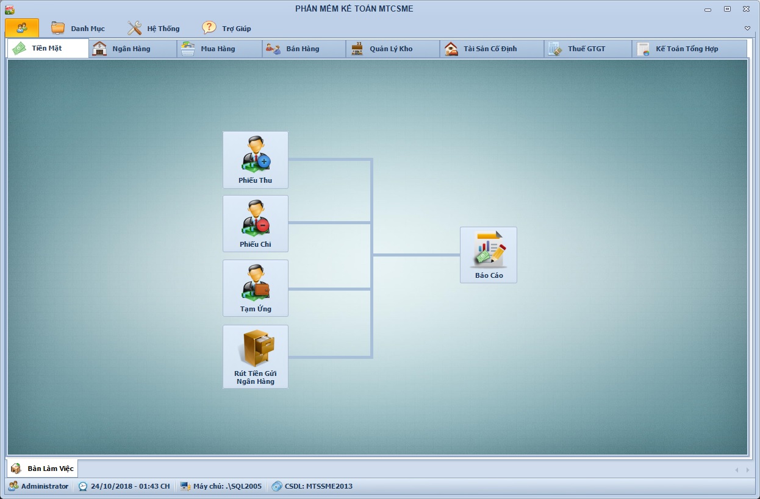This screenshot has width=760, height=499.
Task: Select the Bán Hàng tab
Action: click(303, 49)
